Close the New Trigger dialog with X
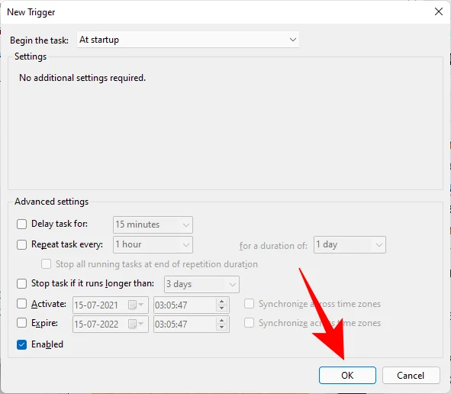The width and height of the screenshot is (451, 394). point(438,11)
